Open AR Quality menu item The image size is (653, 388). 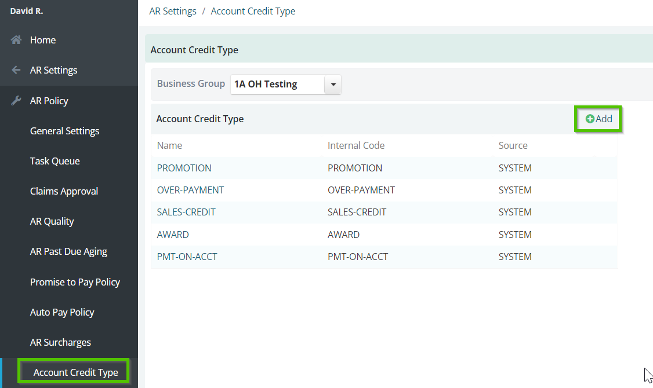(x=52, y=221)
